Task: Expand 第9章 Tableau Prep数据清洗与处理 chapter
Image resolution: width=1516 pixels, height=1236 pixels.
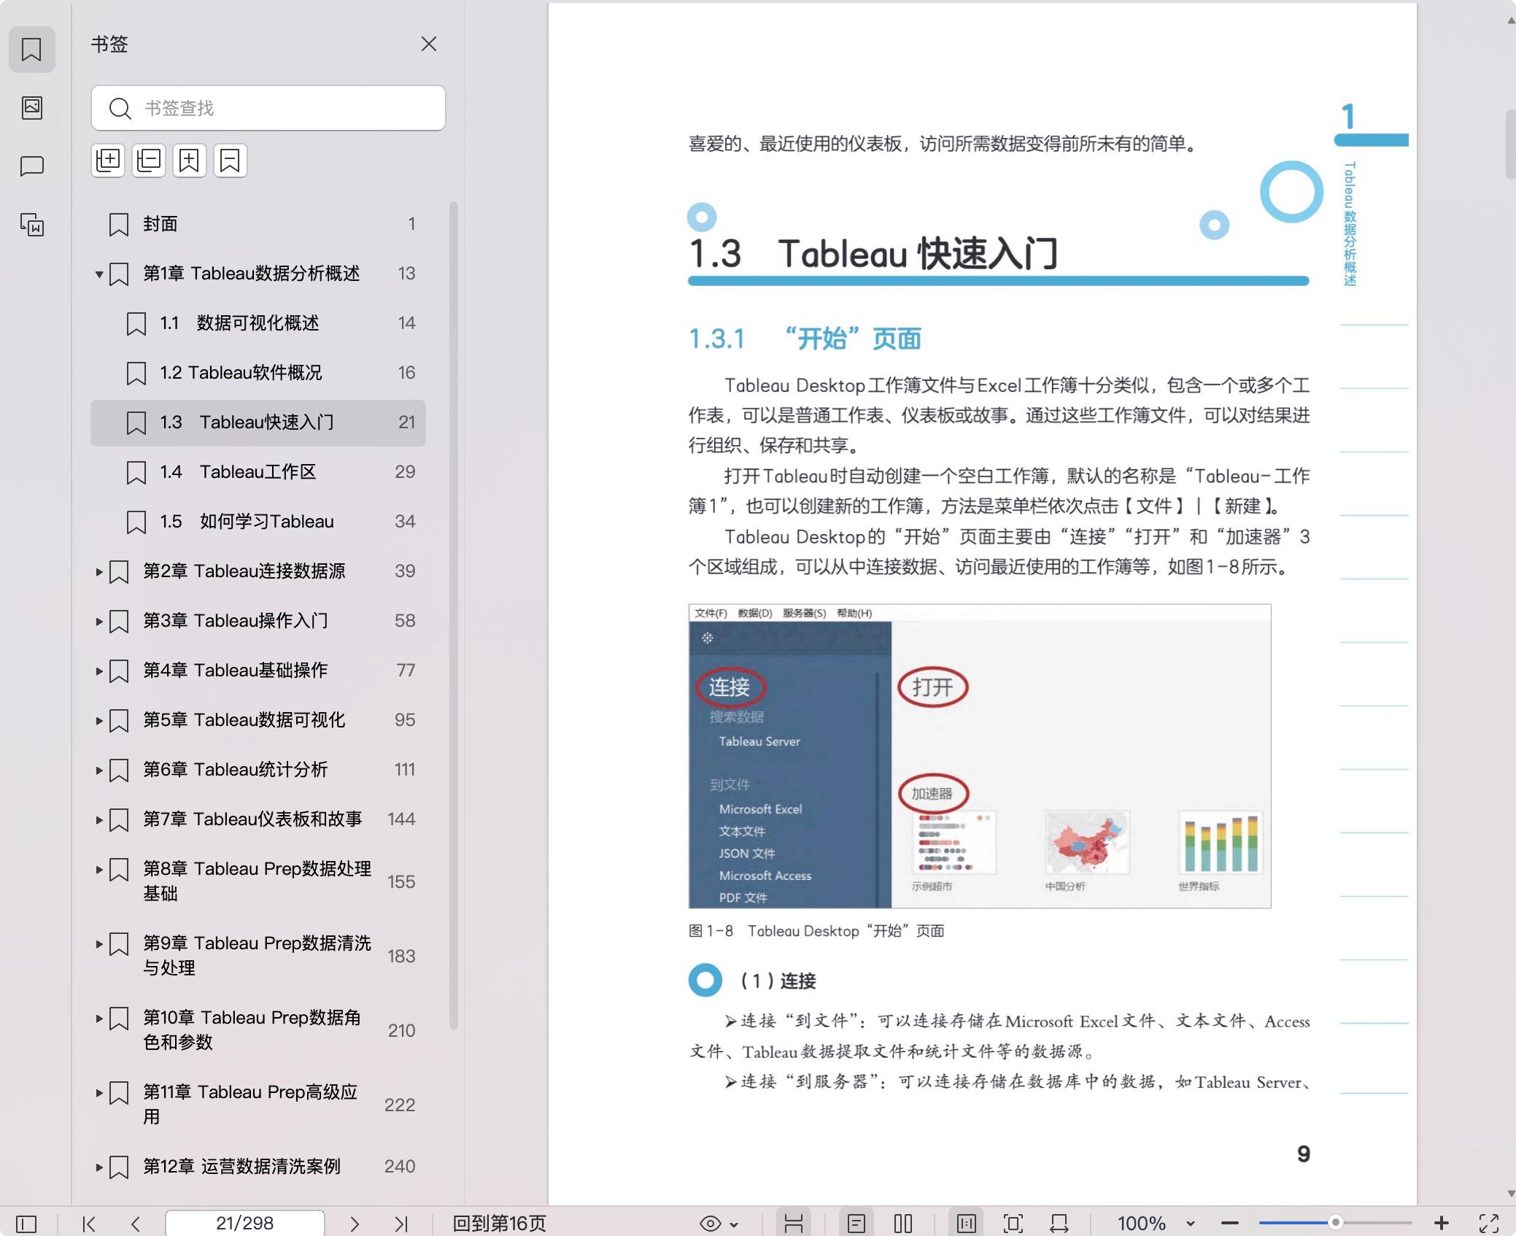Action: click(x=98, y=943)
